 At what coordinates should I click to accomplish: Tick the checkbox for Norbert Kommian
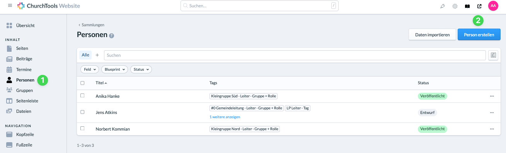pyautogui.click(x=82, y=129)
